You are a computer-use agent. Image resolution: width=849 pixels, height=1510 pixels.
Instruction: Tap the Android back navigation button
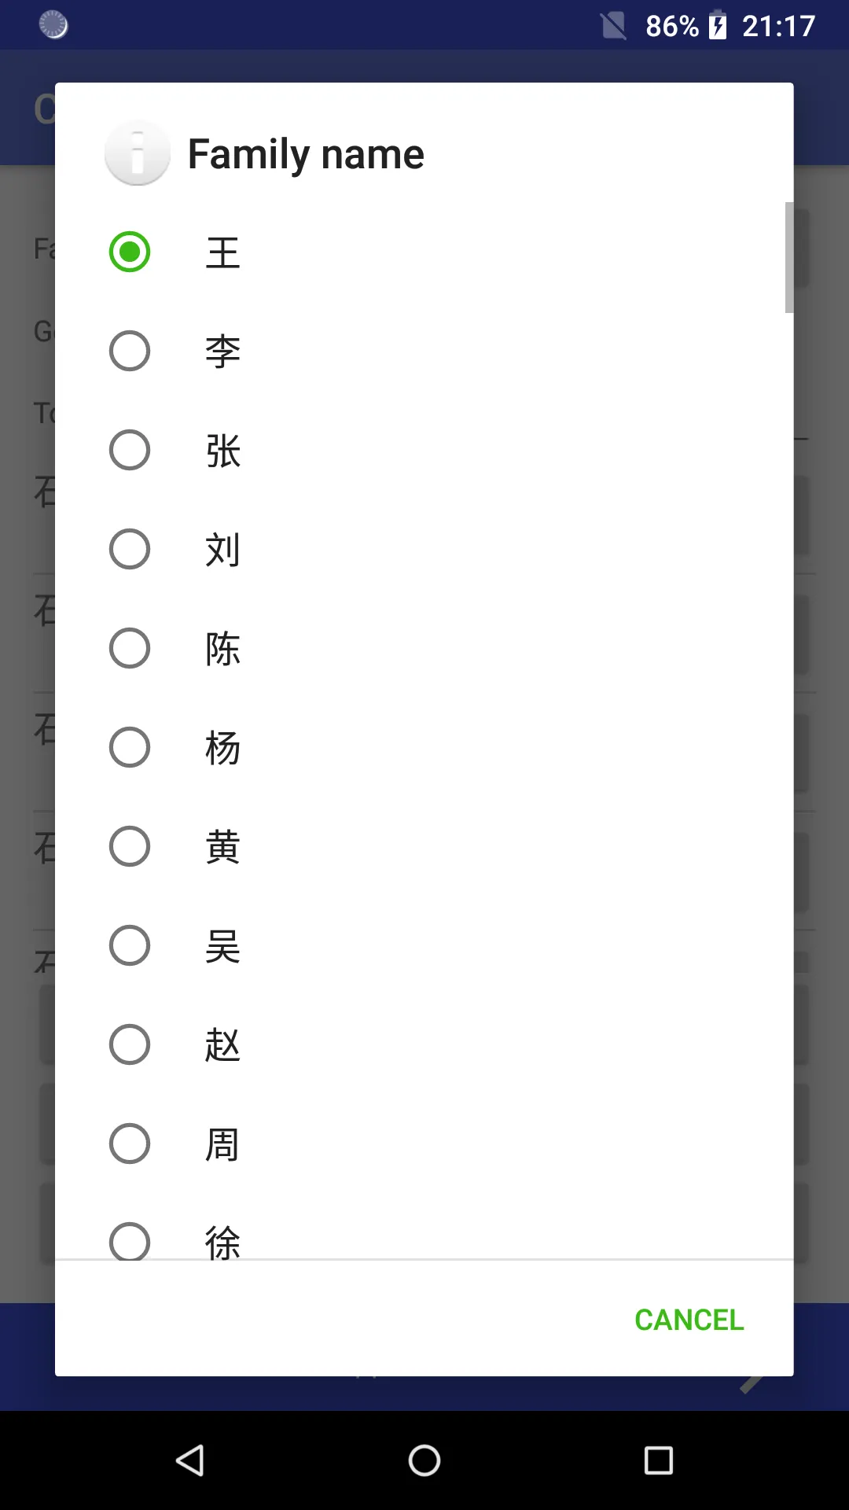(x=190, y=1460)
